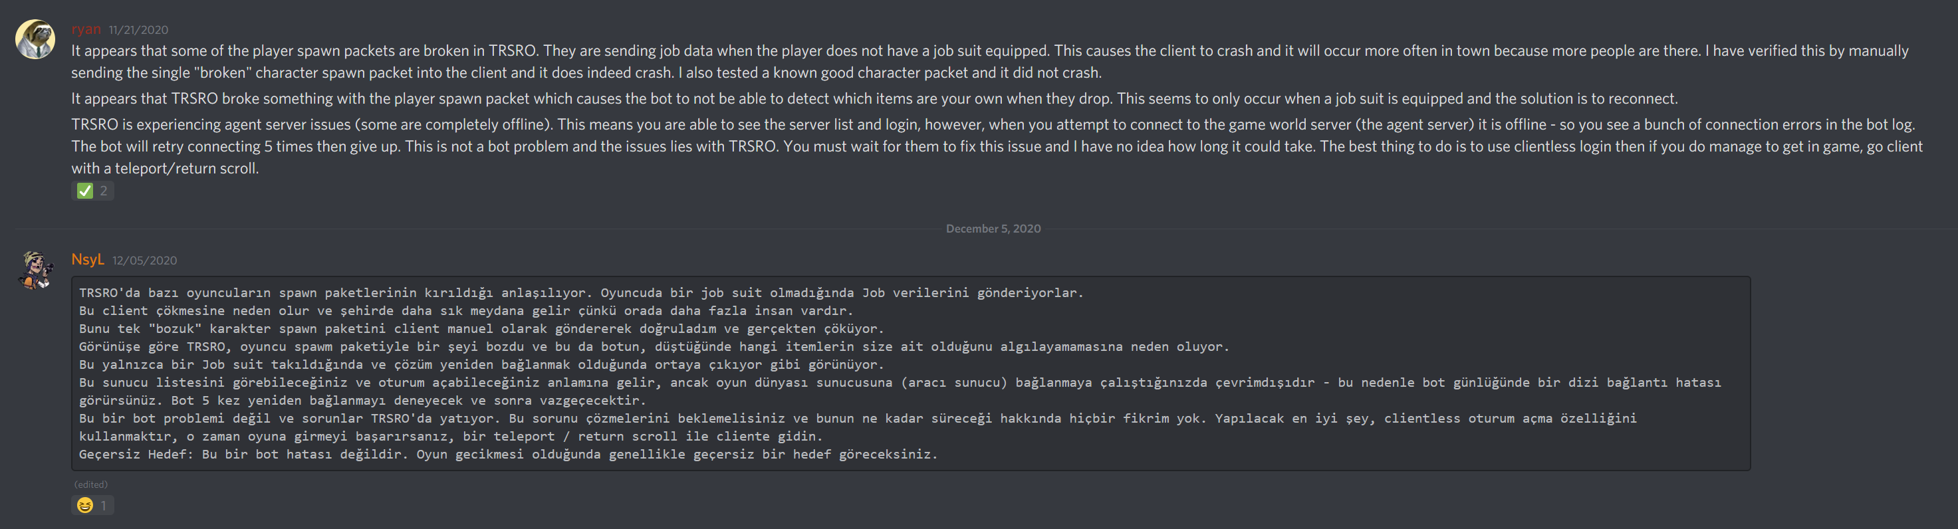The height and width of the screenshot is (529, 1958).
Task: Click the code block line starting 'TRSRO'da bazı'
Action: pos(580,292)
